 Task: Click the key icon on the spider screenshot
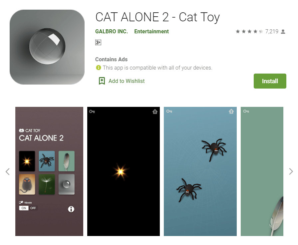[169, 111]
